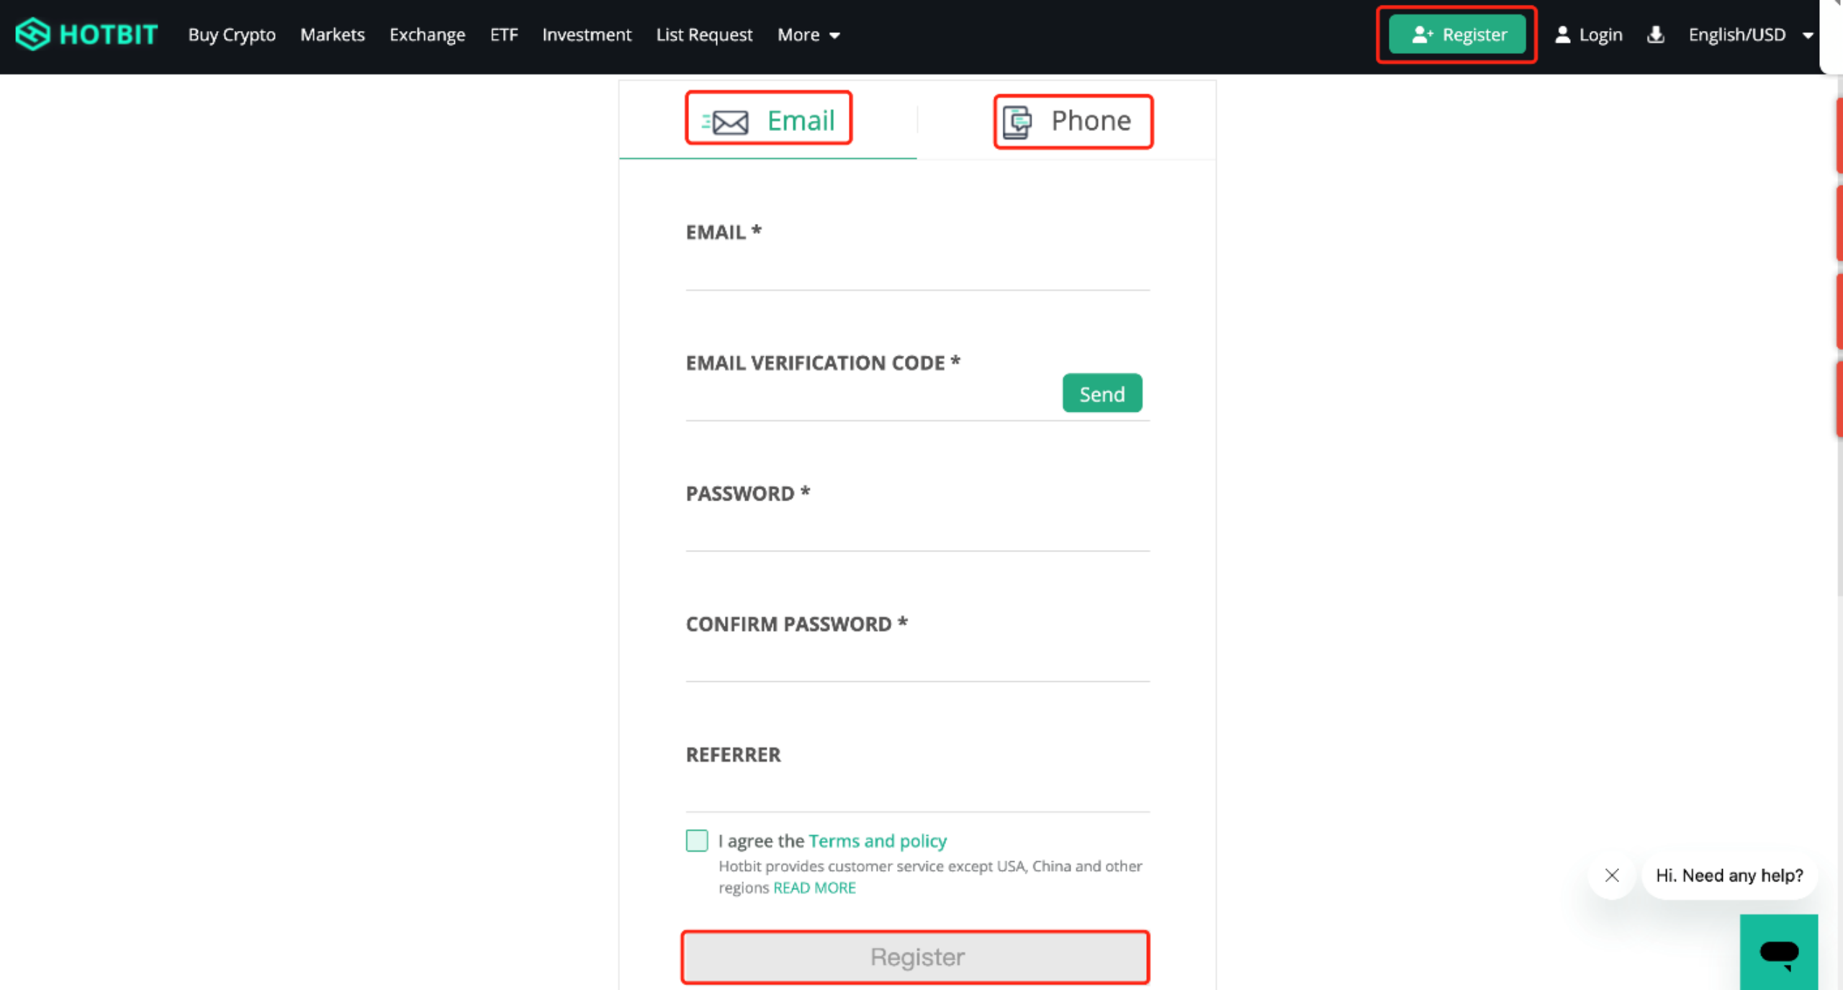This screenshot has height=990, width=1843.
Task: Click the phone device icon on Phone tab
Action: click(x=1017, y=122)
